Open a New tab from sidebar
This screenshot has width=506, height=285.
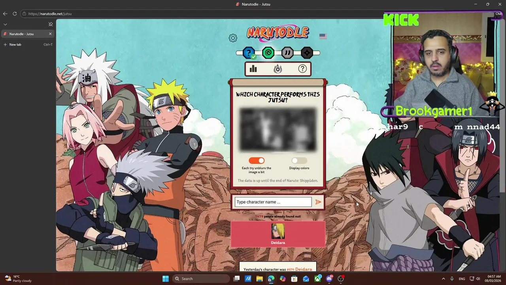pos(27,44)
